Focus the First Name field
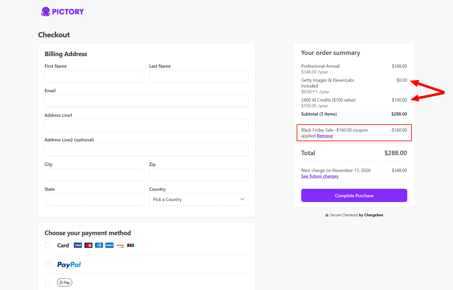453x290 pixels. coord(94,76)
